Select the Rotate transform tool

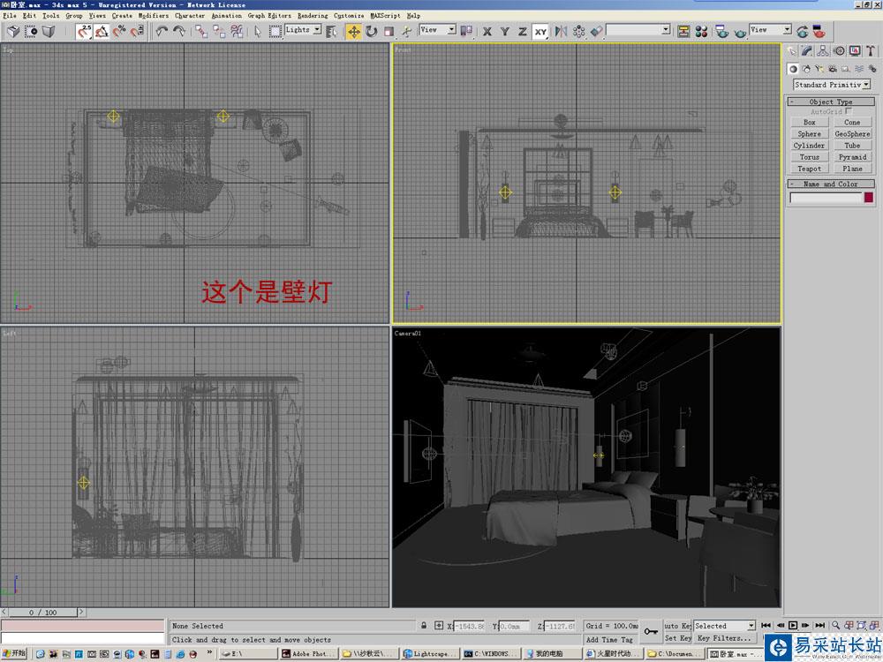pos(372,32)
